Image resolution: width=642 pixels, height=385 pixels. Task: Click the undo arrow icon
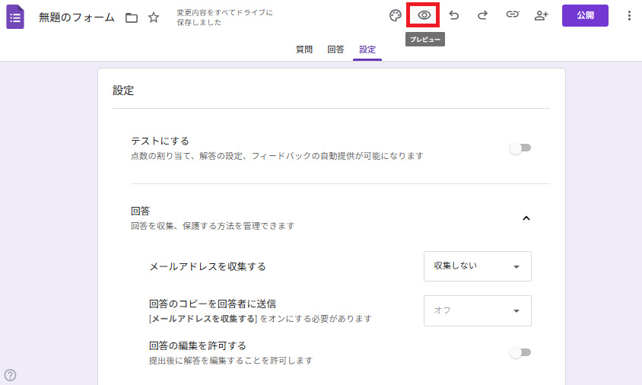[454, 15]
